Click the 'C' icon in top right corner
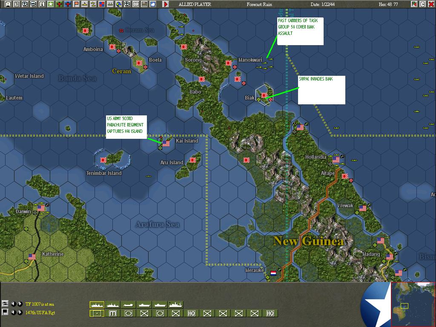Screen dimensions: 436x327 (423, 4)
